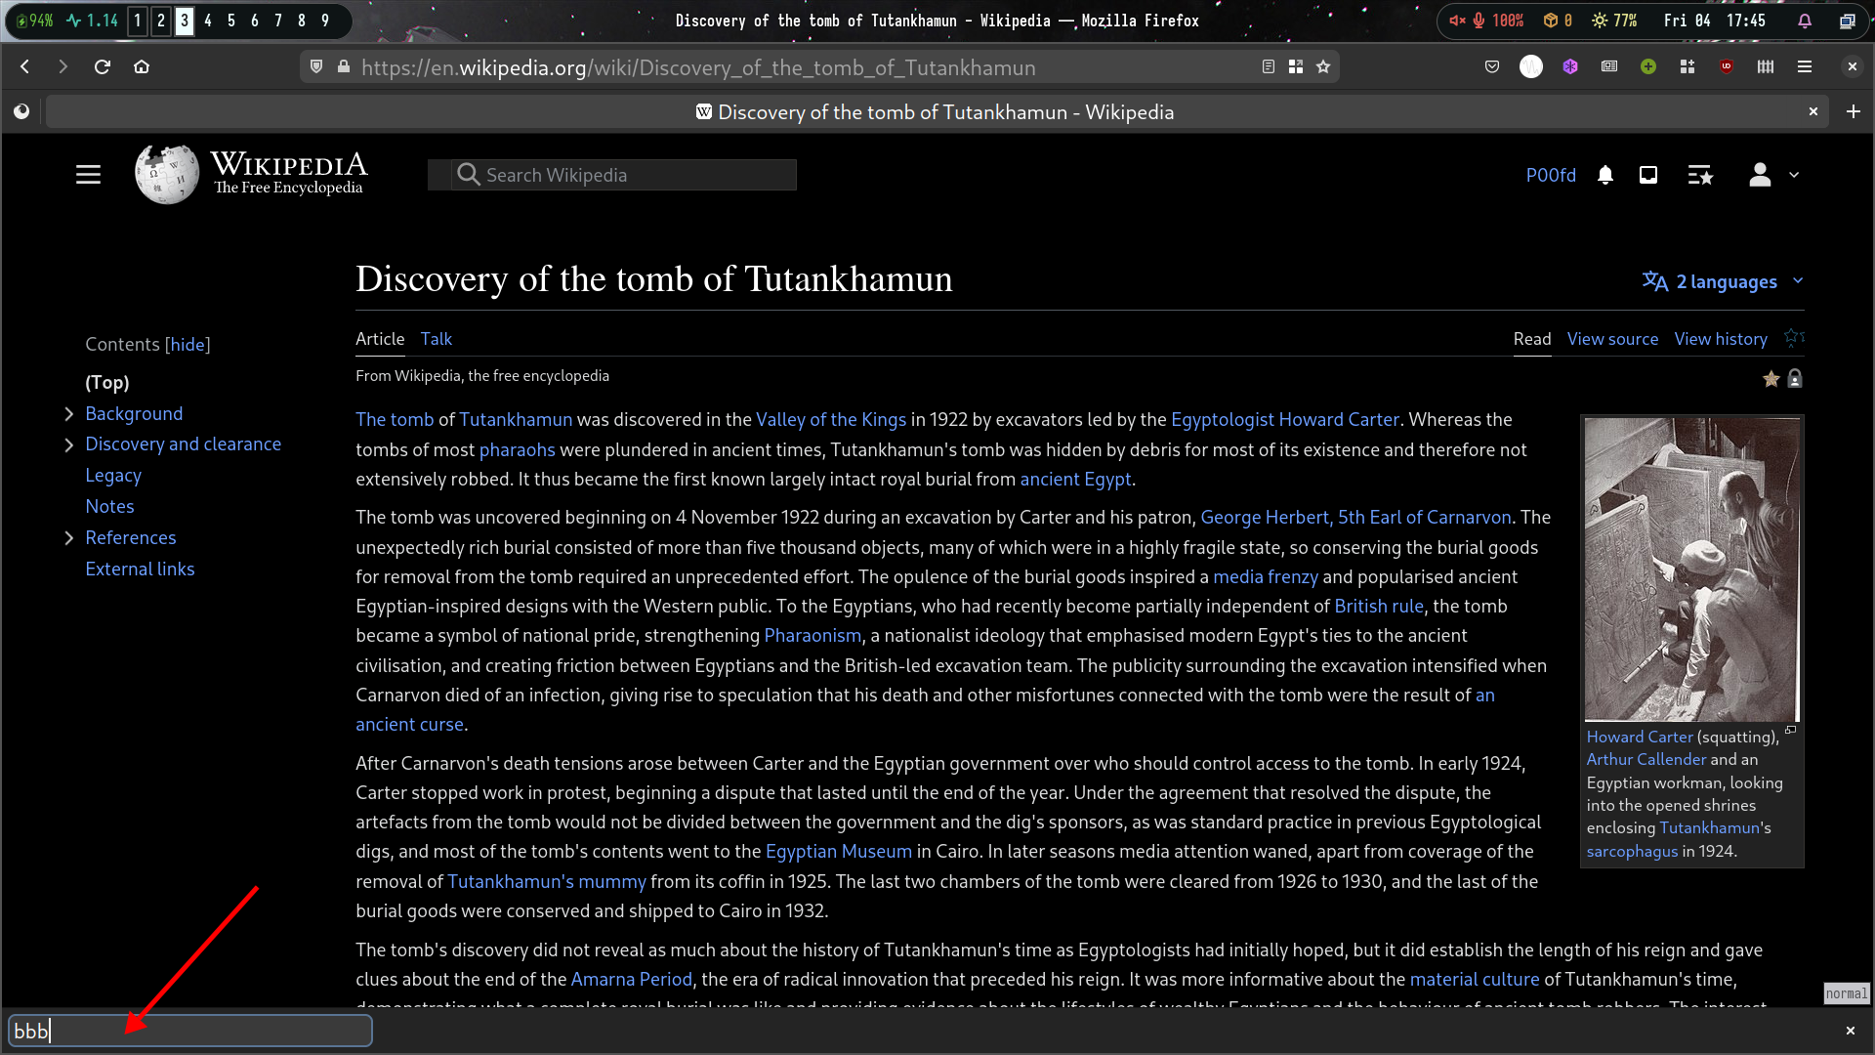Switch to the Talk tab
1875x1055 pixels.
pos(436,338)
